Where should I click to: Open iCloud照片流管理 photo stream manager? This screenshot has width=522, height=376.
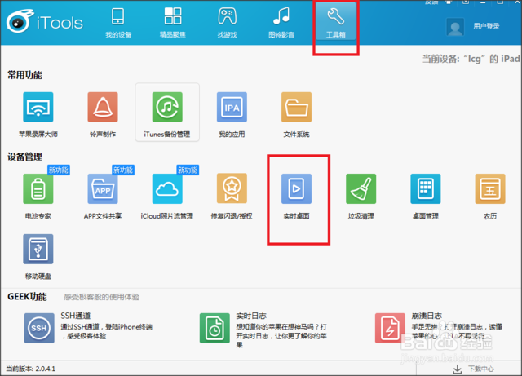point(167,189)
